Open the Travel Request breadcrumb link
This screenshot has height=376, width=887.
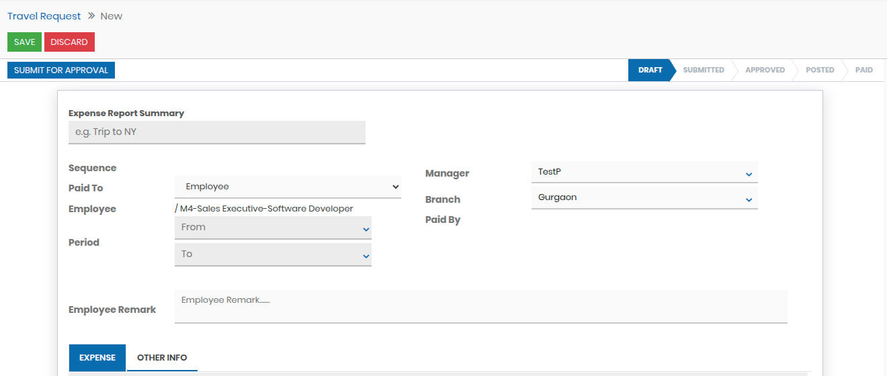tap(44, 16)
